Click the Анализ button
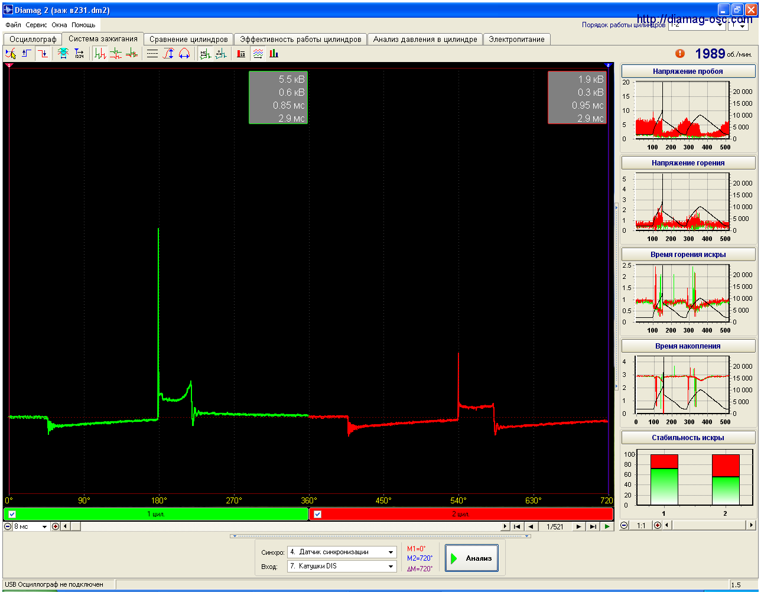Screen dimensions: 761x592 tap(471, 558)
